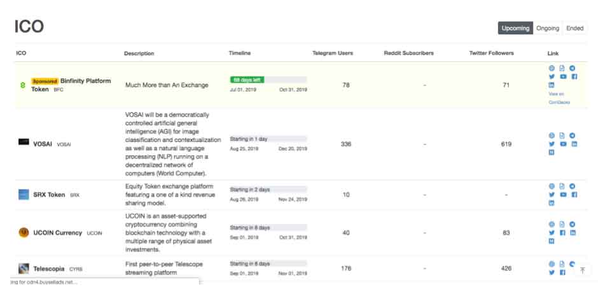Click View on CoinGecko link
The width and height of the screenshot is (598, 294).
point(559,98)
